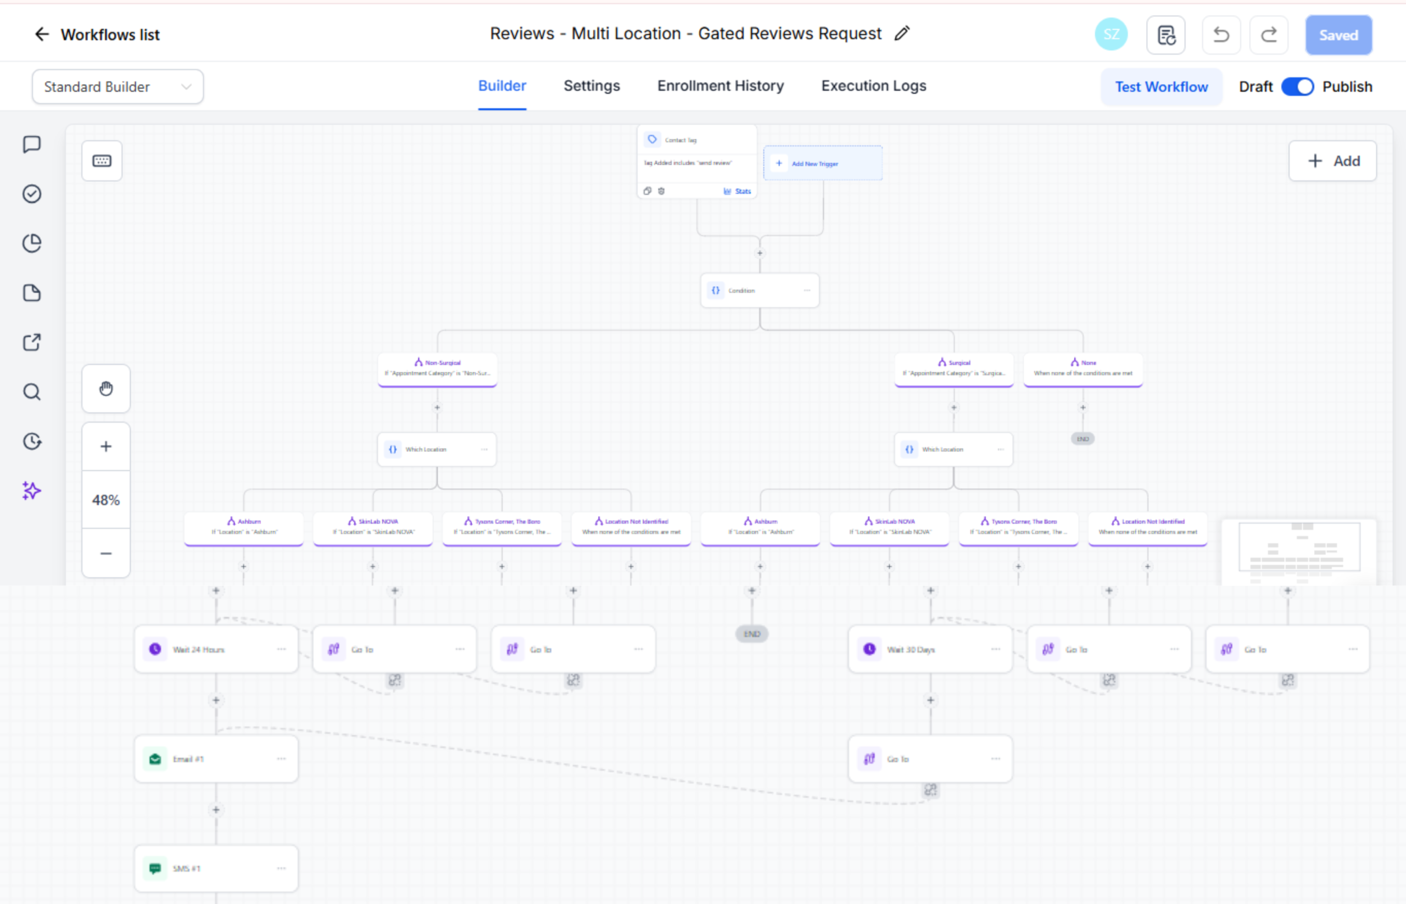Viewport: 1406px width, 904px height.
Task: Open comments panel in left sidebar
Action: click(32, 144)
